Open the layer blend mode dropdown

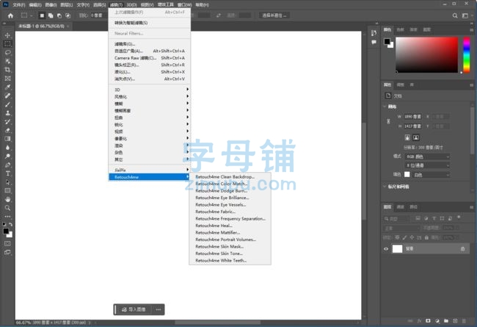(x=401, y=229)
